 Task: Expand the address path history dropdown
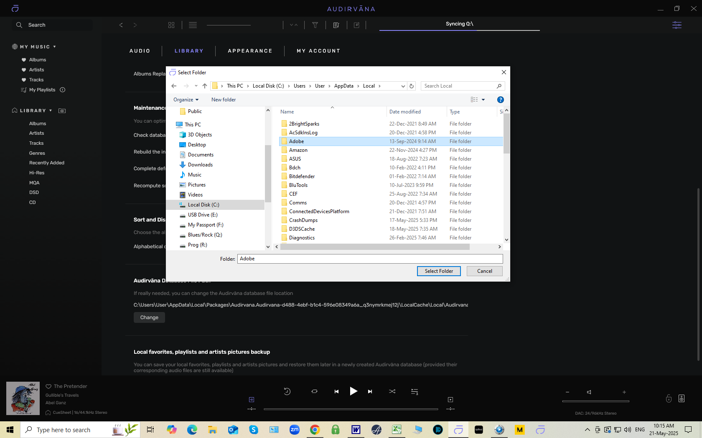click(403, 86)
